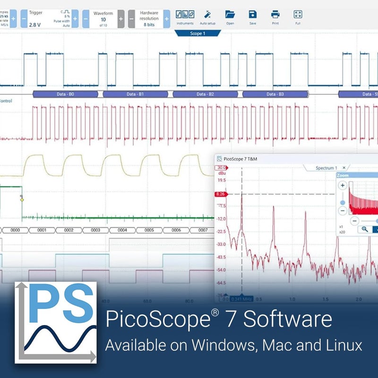Zoom in using the plus button in Zoom panel
Image resolution: width=378 pixels, height=378 pixels.
[x=343, y=185]
